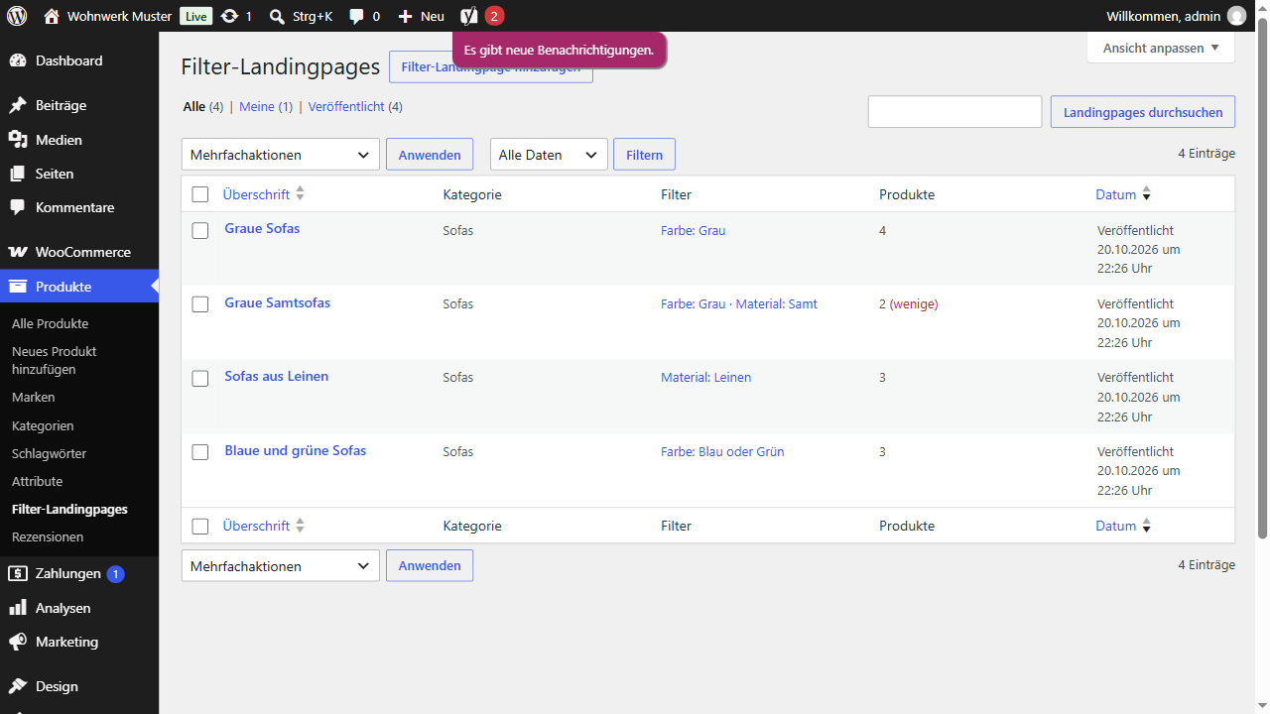The width and height of the screenshot is (1270, 714).
Task: Go to Marken in the Produkte submenu
Action: [34, 397]
